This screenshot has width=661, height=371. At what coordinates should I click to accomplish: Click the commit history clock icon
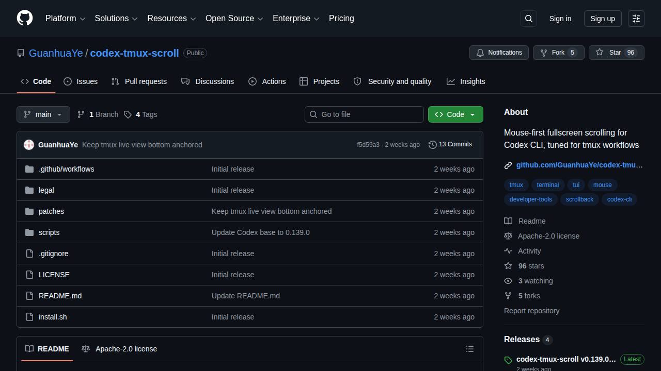tap(433, 145)
